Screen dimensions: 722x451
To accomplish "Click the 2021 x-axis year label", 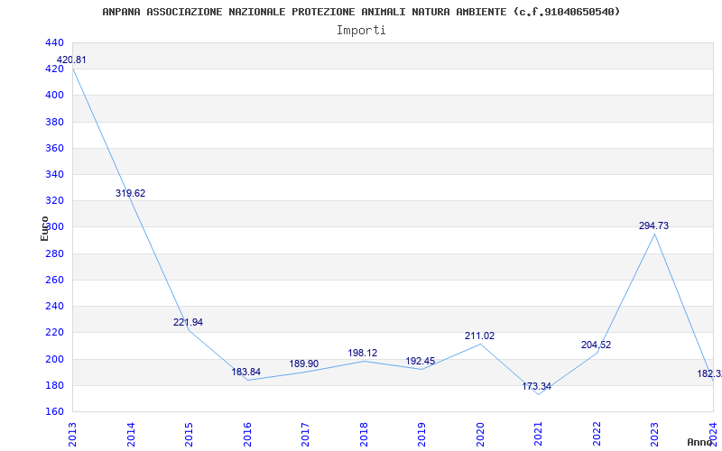I will pyautogui.click(x=538, y=435).
